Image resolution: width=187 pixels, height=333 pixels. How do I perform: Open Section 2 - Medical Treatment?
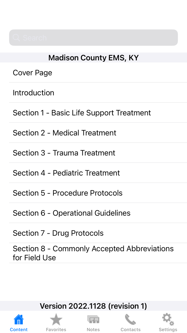tap(93, 133)
